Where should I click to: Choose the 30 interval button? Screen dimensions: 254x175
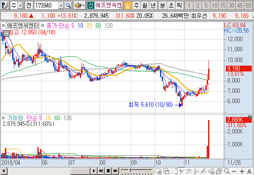click(231, 5)
